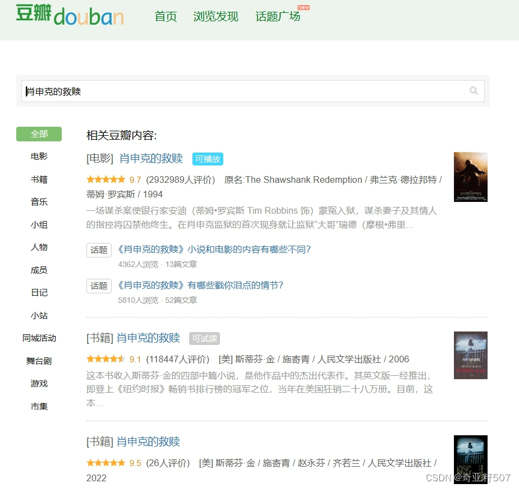Open the 话题广场 navigation link
The height and width of the screenshot is (488, 519).
(x=278, y=16)
